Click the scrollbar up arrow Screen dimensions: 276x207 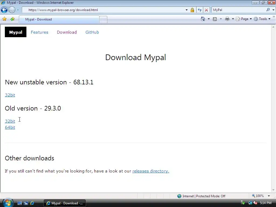point(273,27)
